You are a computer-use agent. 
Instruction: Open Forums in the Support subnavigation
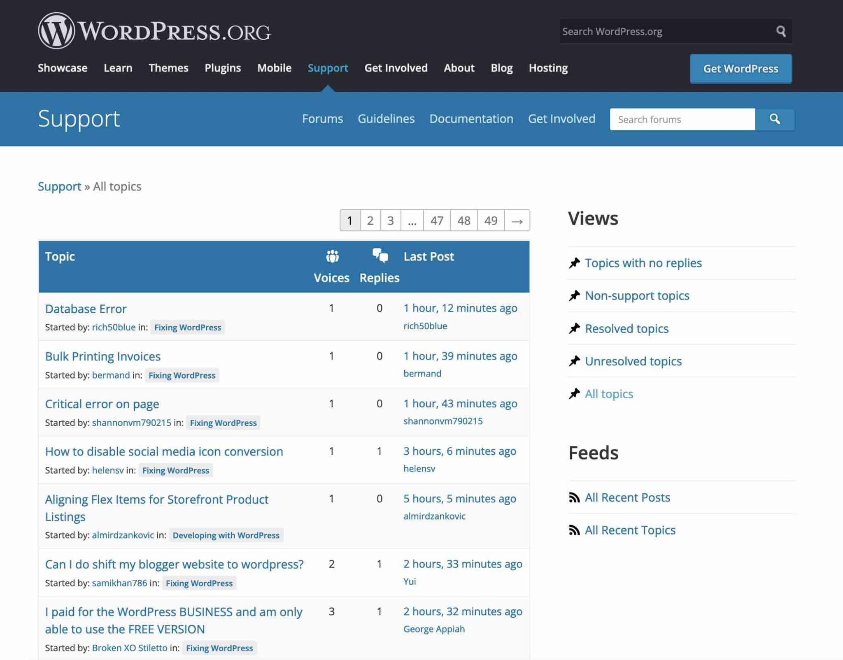pyautogui.click(x=322, y=119)
